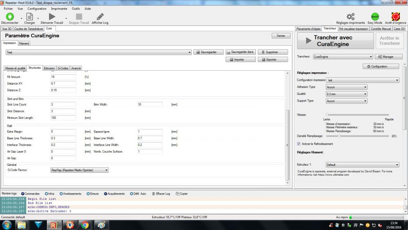Open the Trancheur CuraEngine dropdown
Screen dimensions: 408x230
point(343,56)
